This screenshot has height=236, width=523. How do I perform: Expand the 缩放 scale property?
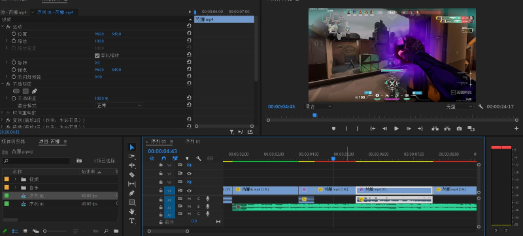coord(7,41)
